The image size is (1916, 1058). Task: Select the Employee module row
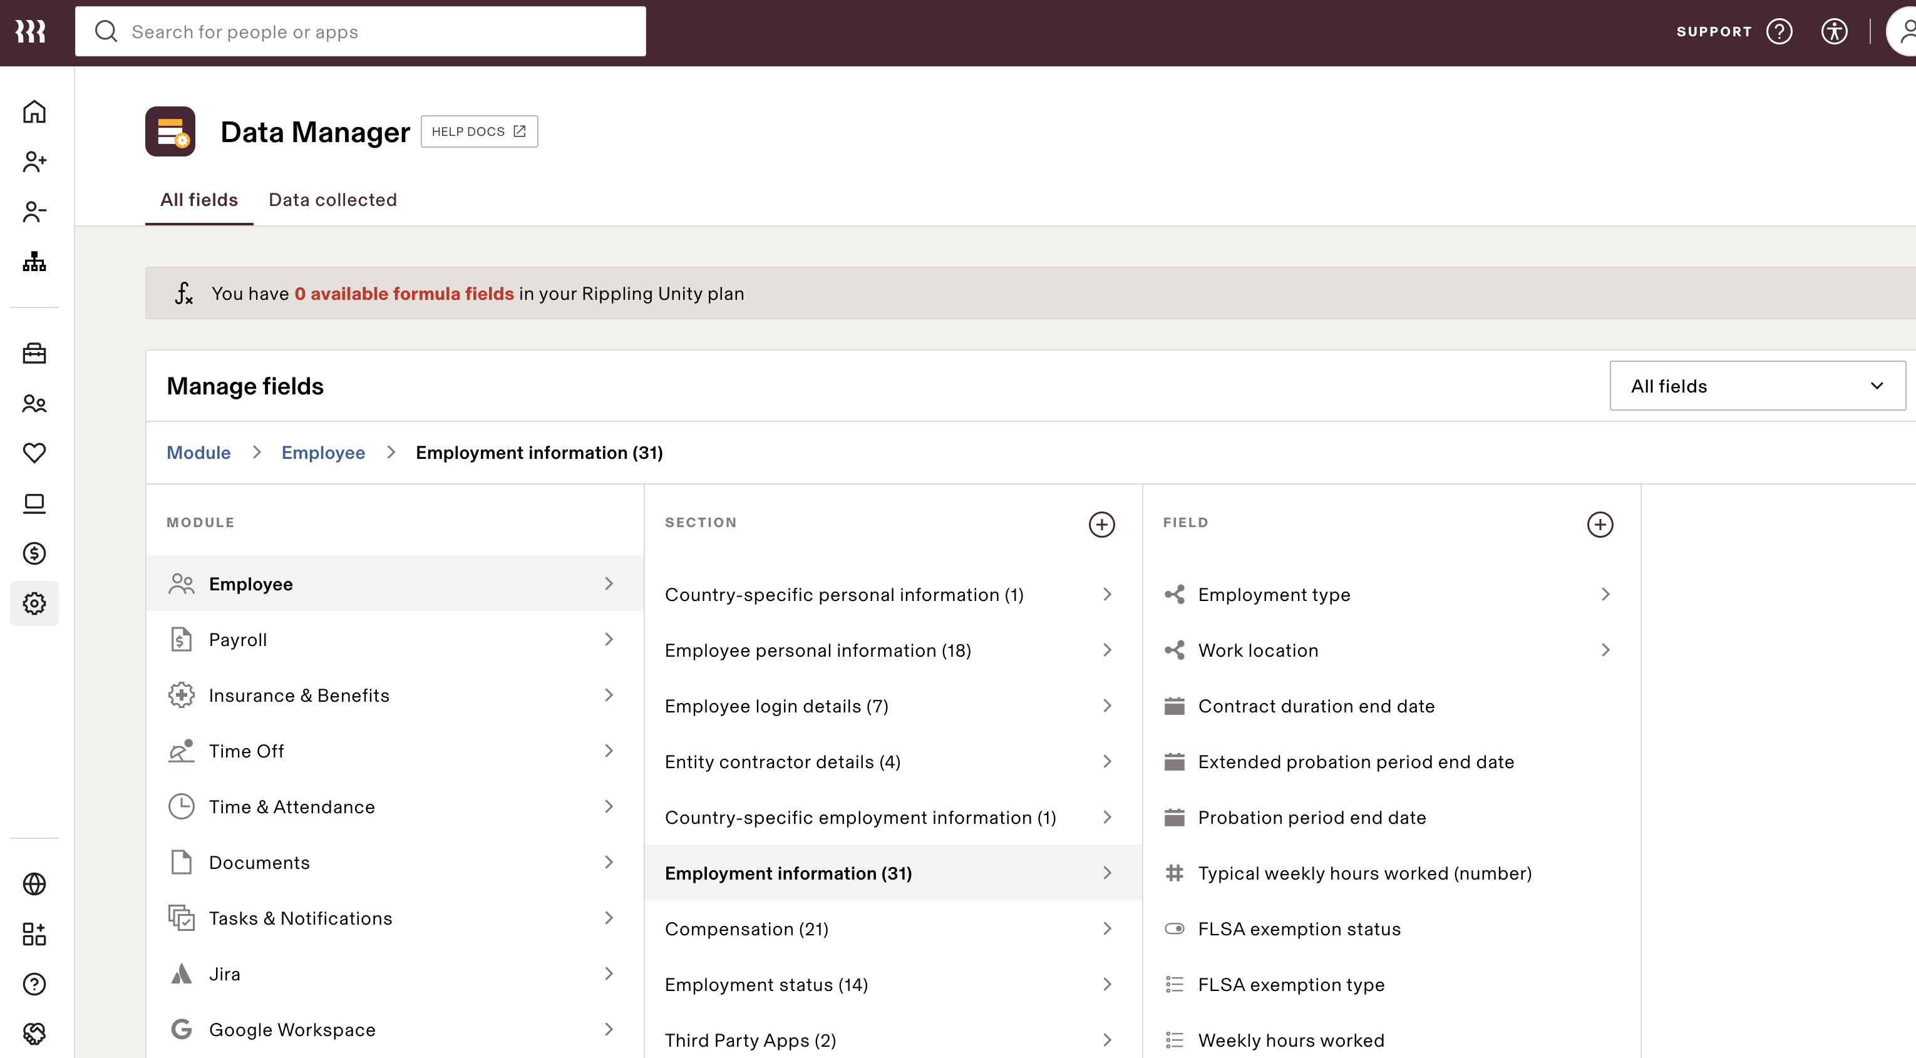(x=395, y=583)
